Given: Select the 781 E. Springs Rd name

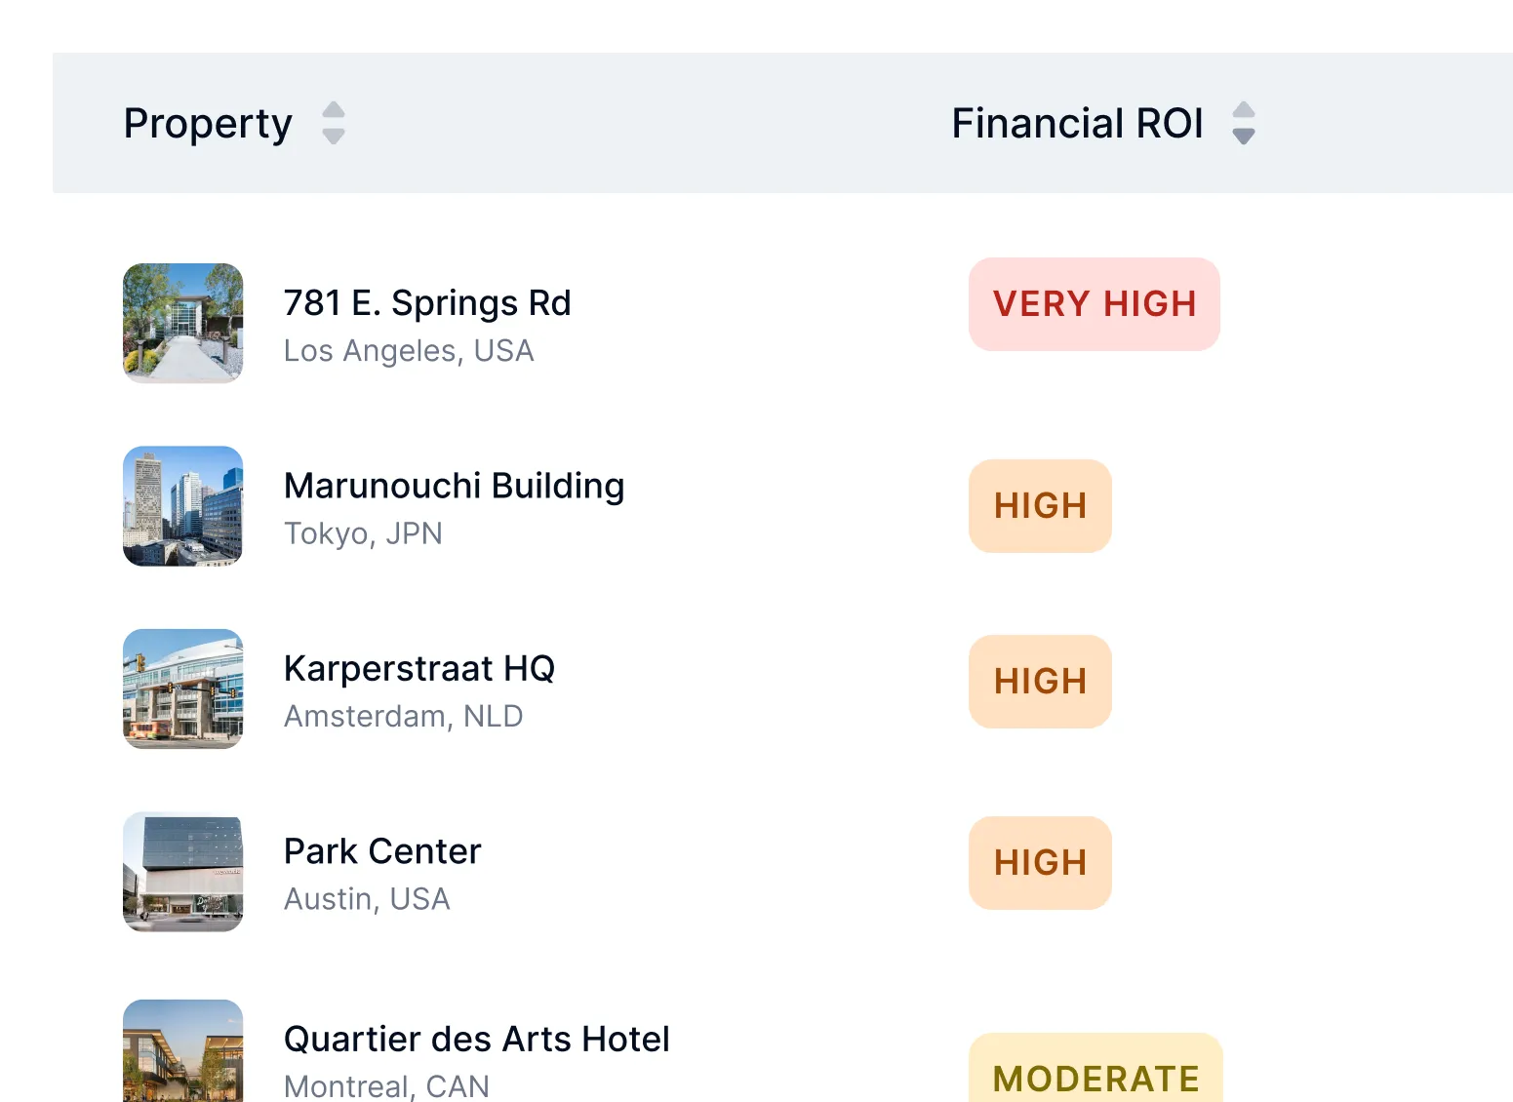Looking at the screenshot, I should (427, 303).
